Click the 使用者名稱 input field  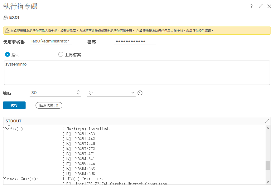click(x=50, y=41)
